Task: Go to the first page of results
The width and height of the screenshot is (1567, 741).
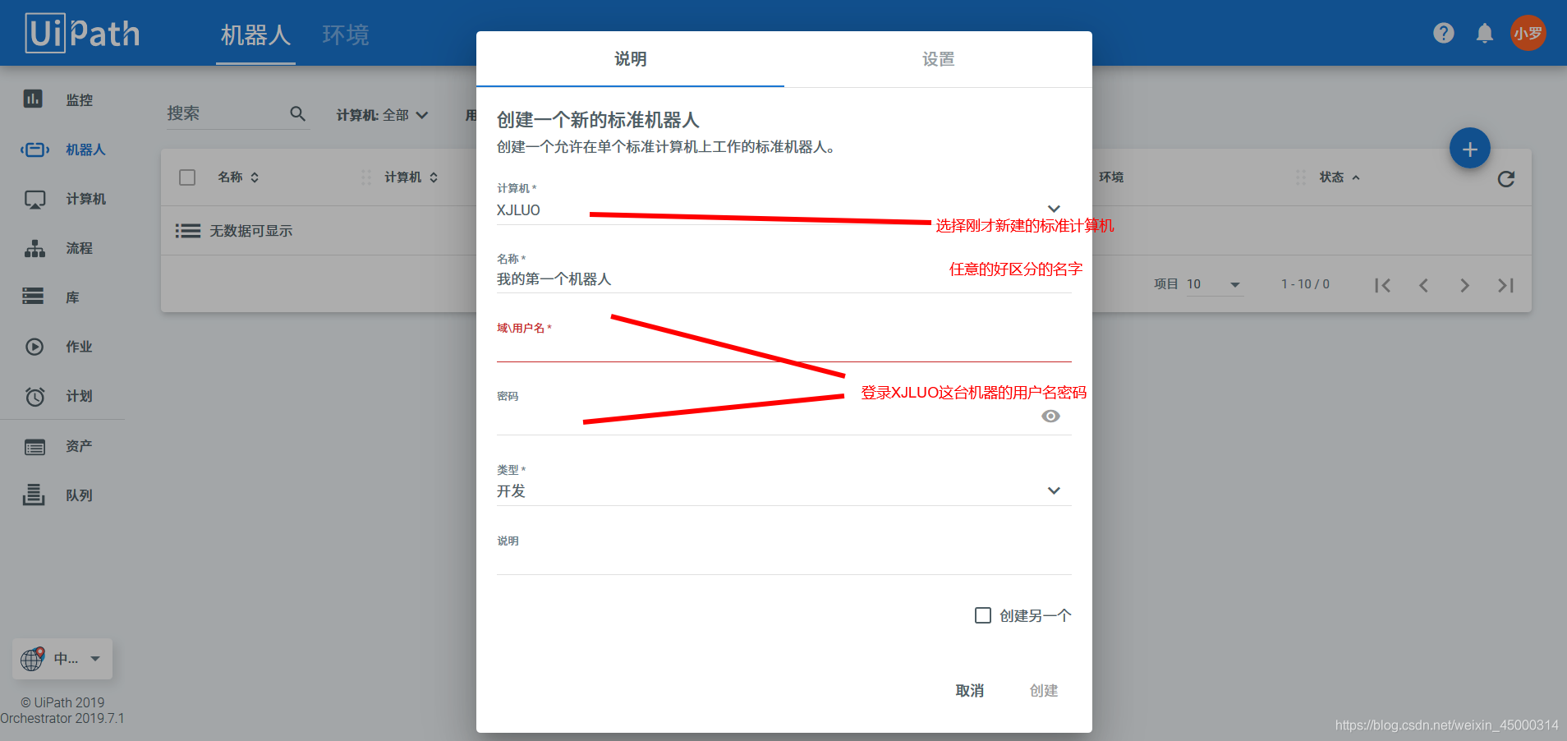Action: coord(1382,285)
